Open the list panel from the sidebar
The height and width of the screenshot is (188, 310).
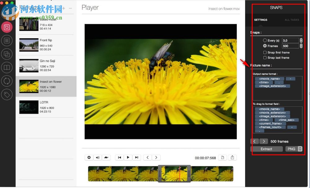coord(7,40)
